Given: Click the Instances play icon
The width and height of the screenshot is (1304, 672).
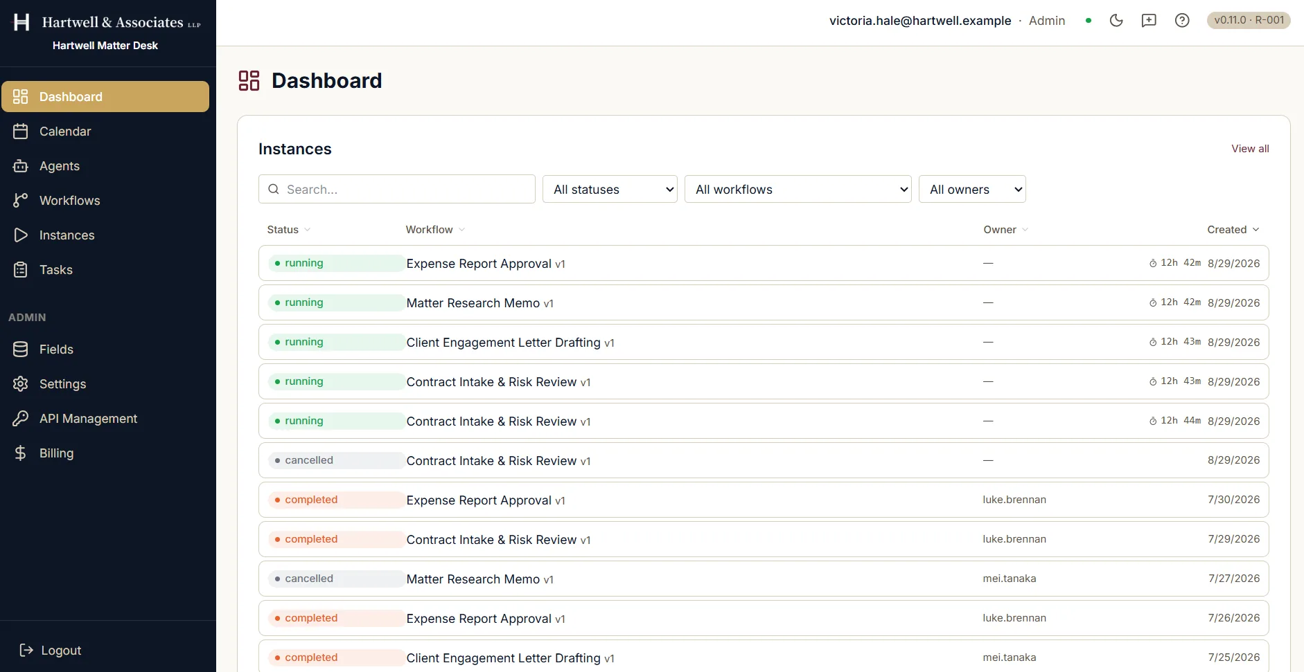Looking at the screenshot, I should [x=21, y=235].
